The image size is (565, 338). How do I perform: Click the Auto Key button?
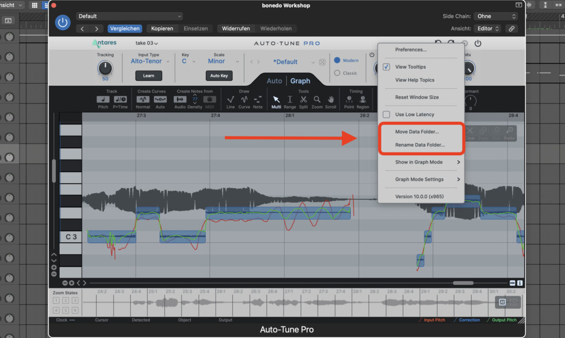coord(219,75)
